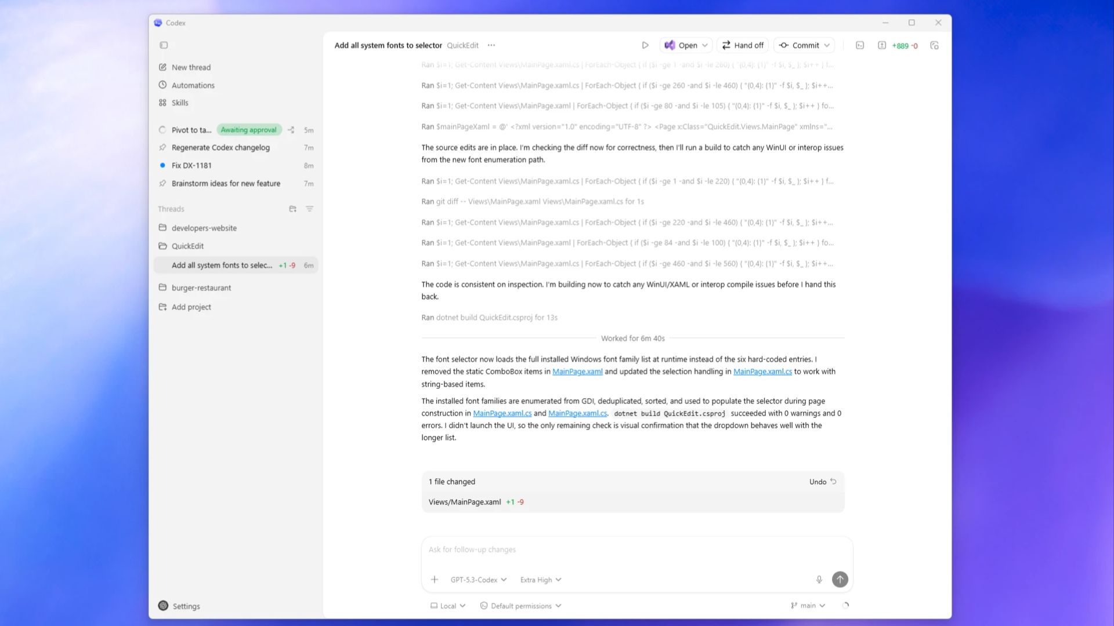Viewport: 1114px width, 626px height.
Task: Click Undo on the file changed card
Action: (x=823, y=482)
